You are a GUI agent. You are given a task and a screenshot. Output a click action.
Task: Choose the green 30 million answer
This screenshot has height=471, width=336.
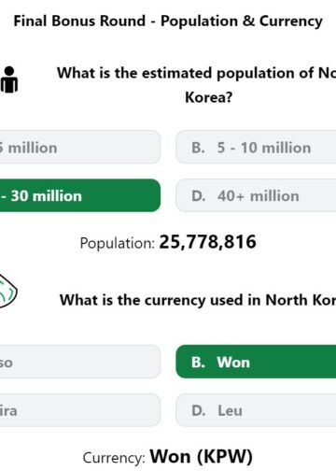(x=80, y=195)
